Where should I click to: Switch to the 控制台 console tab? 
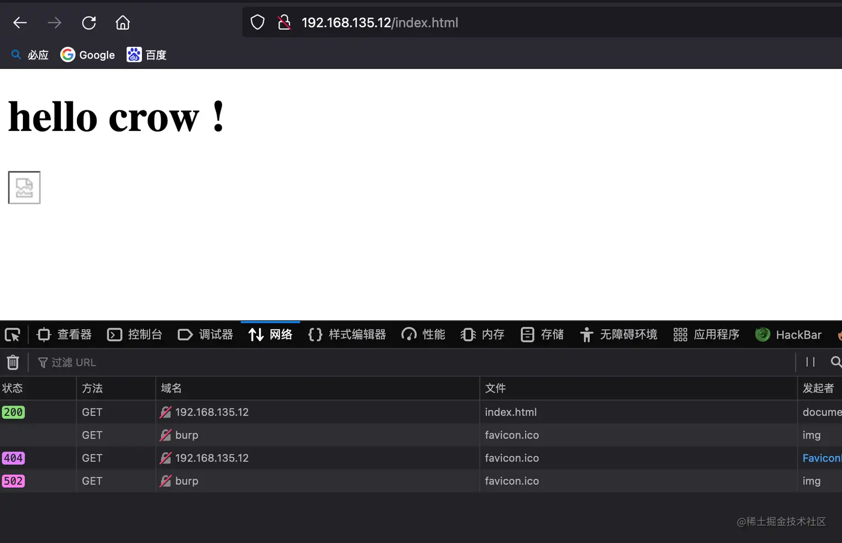point(134,335)
